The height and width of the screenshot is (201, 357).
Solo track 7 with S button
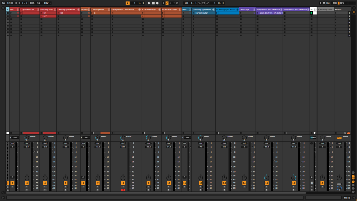click(x=98, y=187)
